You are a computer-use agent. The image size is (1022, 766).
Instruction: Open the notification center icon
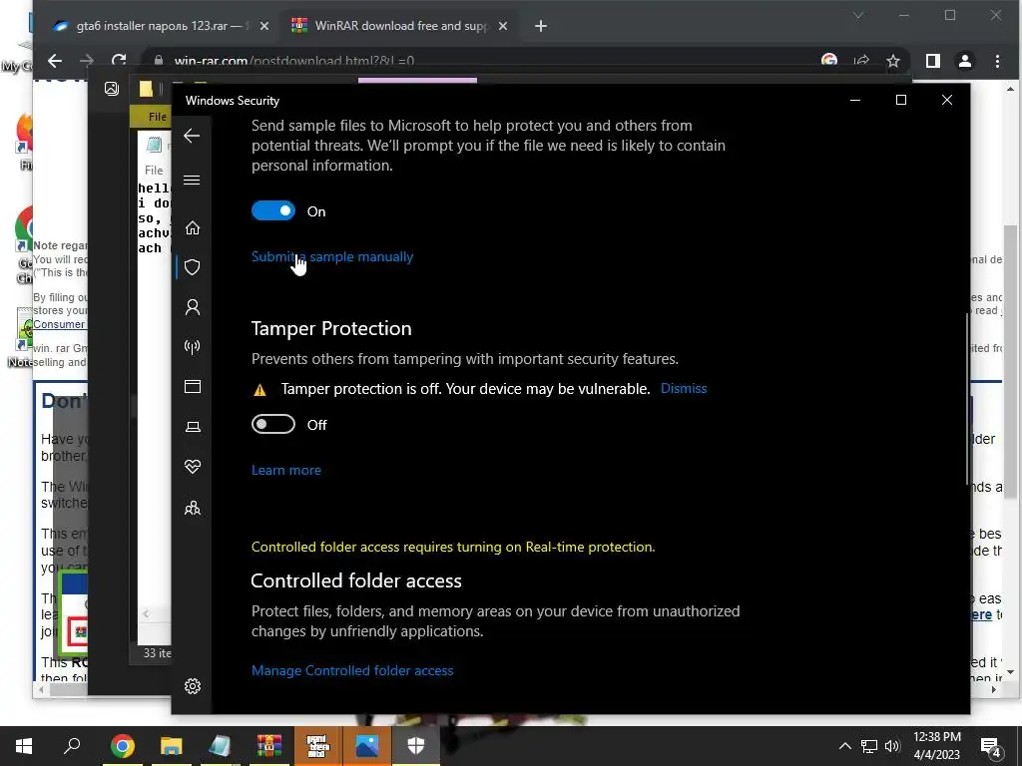991,746
